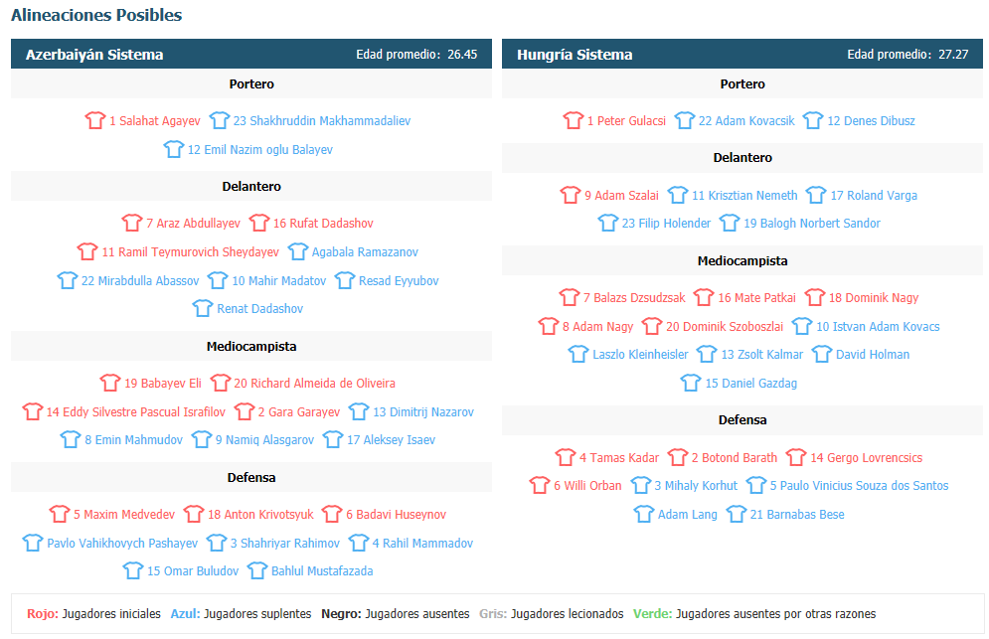989x639 pixels.
Task: Click the blue shirt icon beside Laszlo Kleinheisler
Action: coord(578,353)
